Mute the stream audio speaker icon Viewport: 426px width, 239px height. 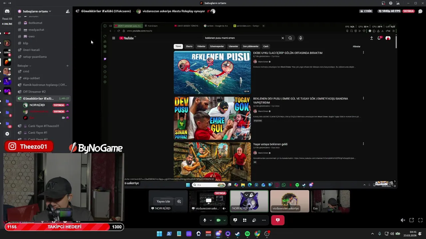coord(403,220)
